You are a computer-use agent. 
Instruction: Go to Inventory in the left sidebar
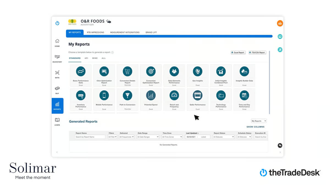click(57, 58)
